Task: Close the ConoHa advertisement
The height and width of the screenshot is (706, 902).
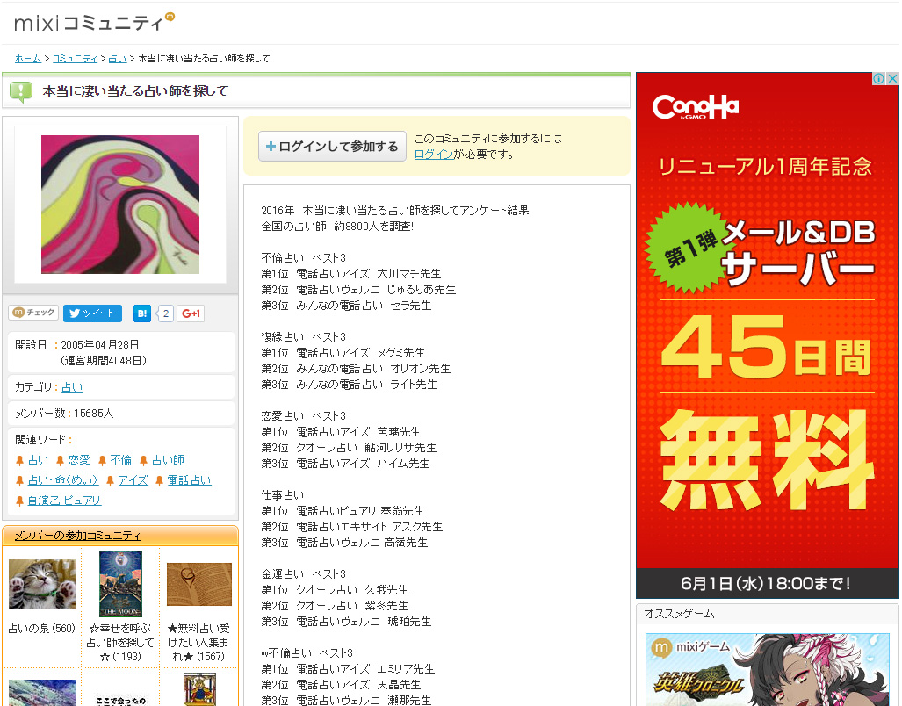Action: click(892, 79)
